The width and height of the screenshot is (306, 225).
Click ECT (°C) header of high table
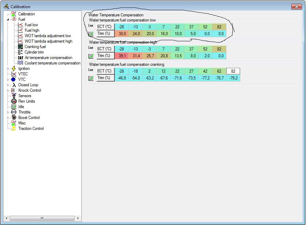106,49
